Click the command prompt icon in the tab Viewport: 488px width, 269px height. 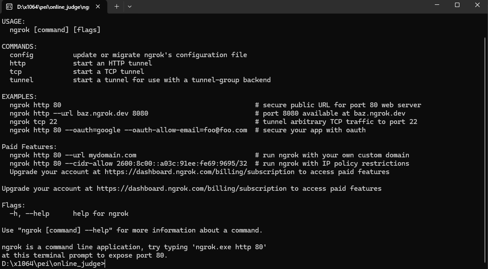point(9,7)
